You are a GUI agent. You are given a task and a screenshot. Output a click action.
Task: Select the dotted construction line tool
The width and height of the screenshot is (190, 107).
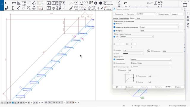[x=71, y=8]
